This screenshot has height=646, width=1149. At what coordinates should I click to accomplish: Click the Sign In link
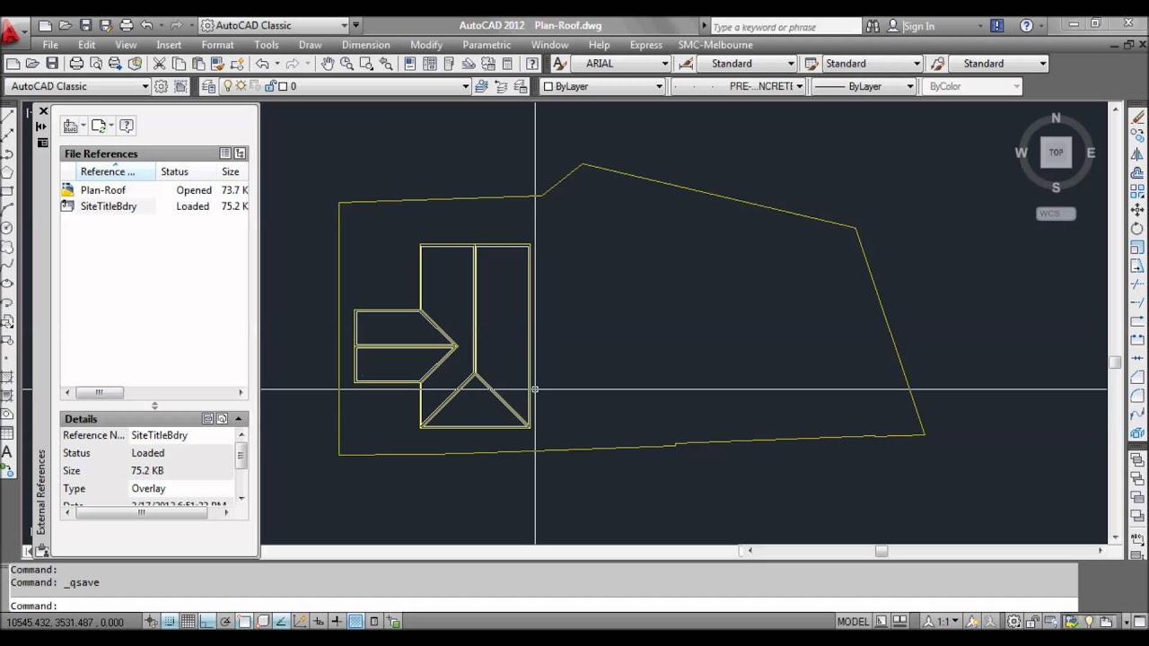[918, 26]
